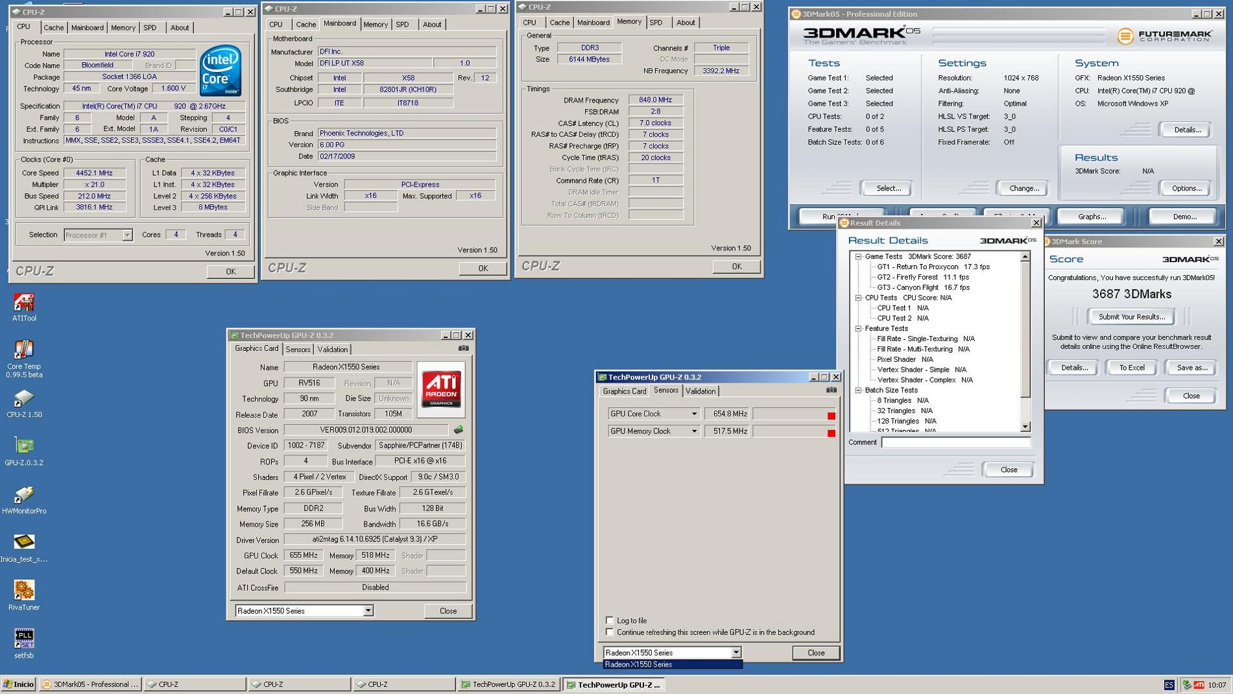Click the Demo button in 3DMark05
1233x694 pixels.
(x=1184, y=217)
